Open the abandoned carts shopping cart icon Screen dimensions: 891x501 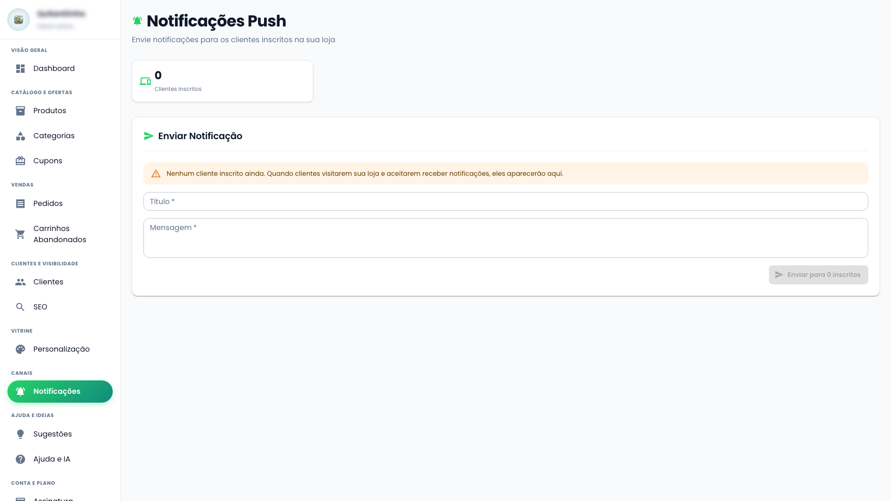[20, 234]
